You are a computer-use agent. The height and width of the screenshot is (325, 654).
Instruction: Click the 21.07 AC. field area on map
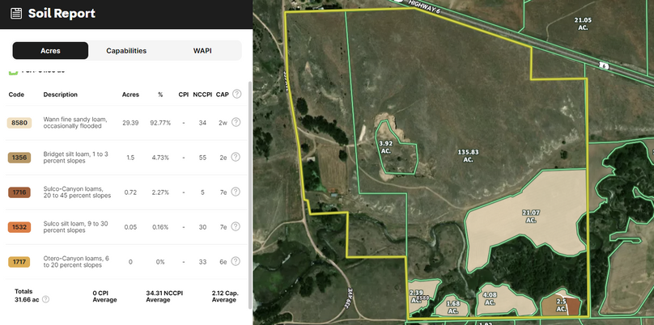[x=531, y=216]
